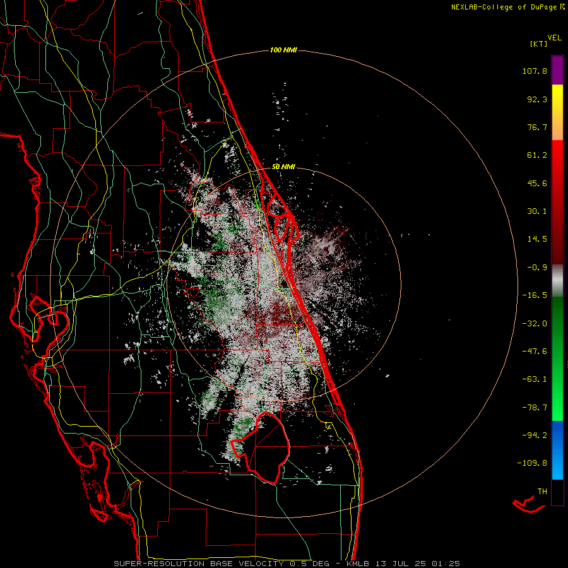Select the -0.9 legend value

coord(537,268)
